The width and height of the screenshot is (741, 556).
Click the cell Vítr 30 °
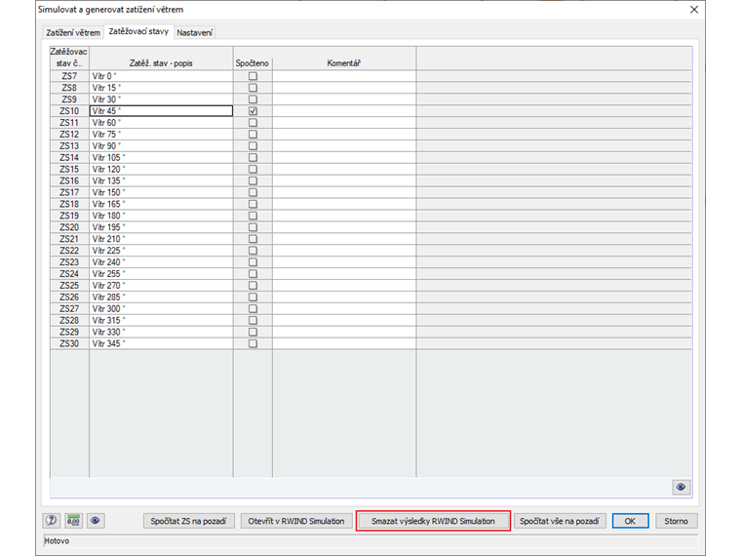(x=161, y=99)
